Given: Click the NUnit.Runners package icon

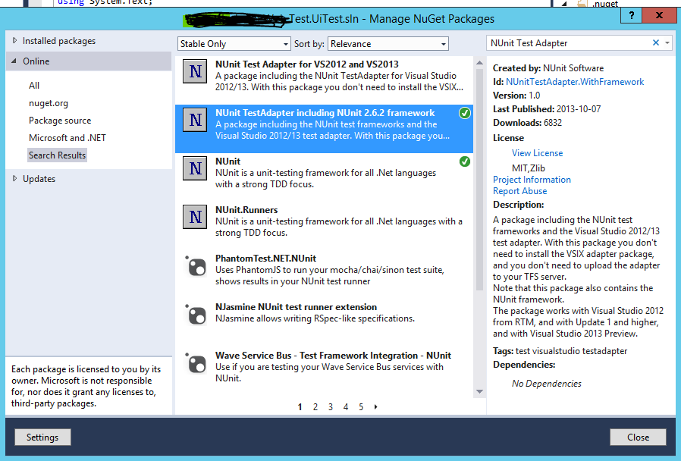Looking at the screenshot, I should pos(195,217).
